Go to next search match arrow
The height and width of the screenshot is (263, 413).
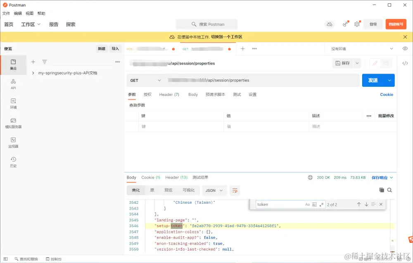(x=366, y=205)
